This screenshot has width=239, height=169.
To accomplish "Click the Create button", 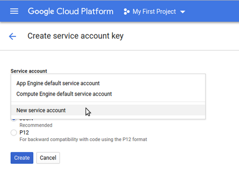I will click(x=22, y=158).
